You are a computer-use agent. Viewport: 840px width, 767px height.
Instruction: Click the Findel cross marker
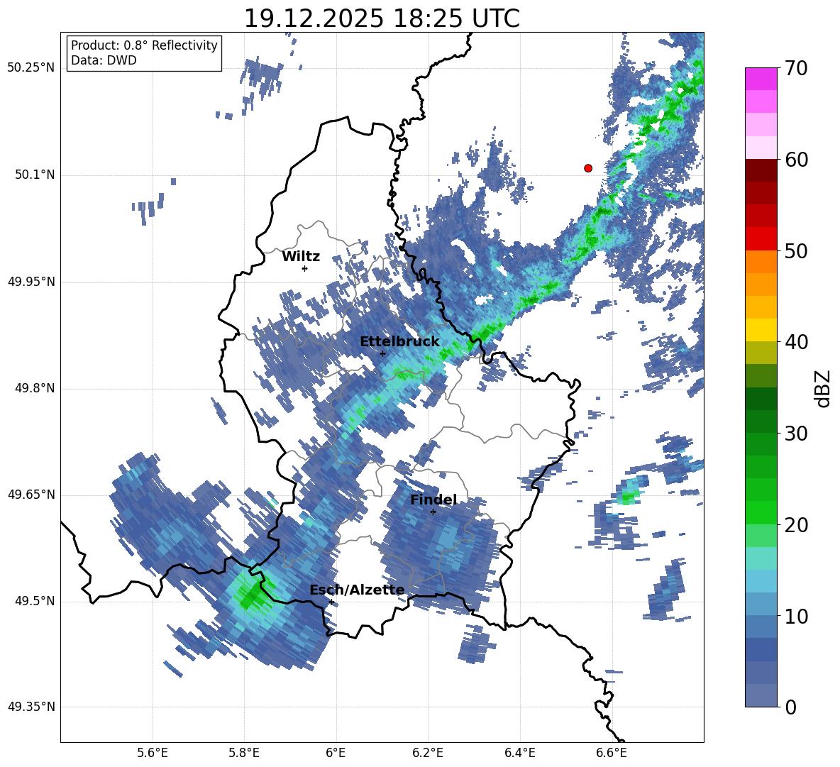coord(433,512)
